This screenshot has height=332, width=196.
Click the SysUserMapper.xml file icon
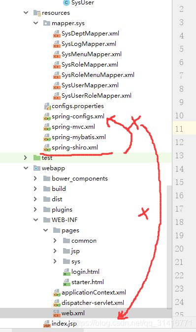point(57,85)
